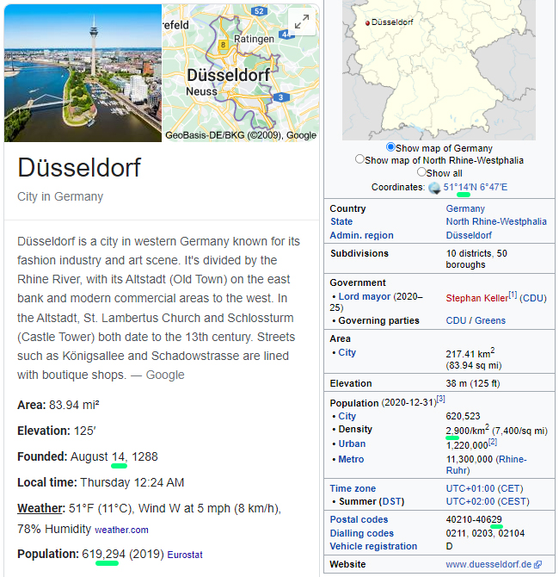Open the Postal codes link
The height and width of the screenshot is (577, 559).
[x=359, y=519]
